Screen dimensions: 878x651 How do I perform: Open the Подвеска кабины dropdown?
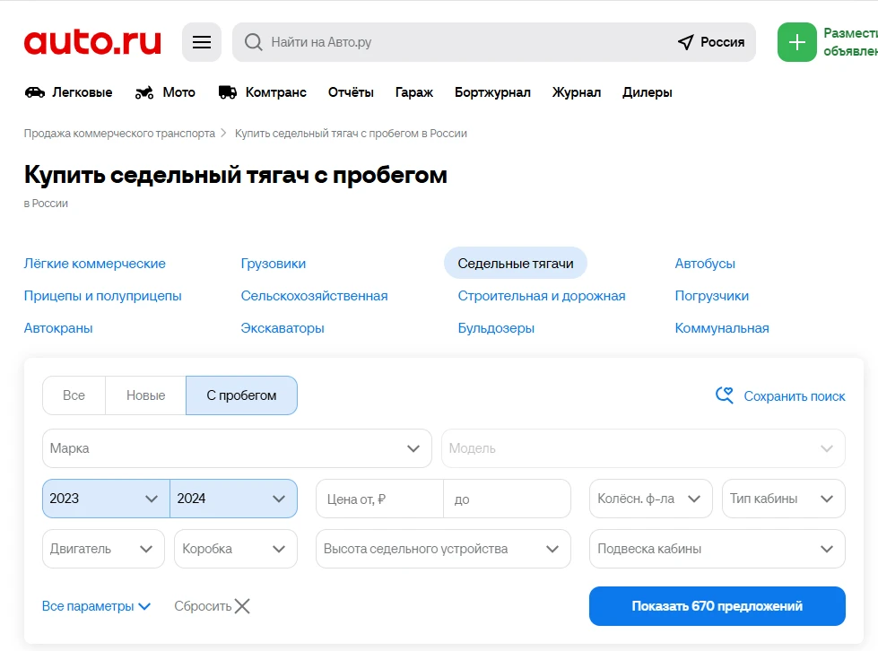(717, 549)
